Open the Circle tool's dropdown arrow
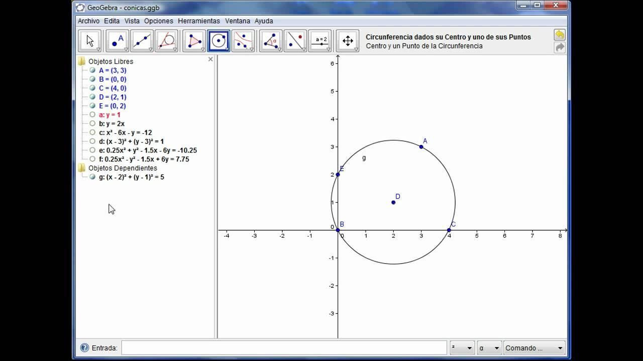The image size is (643, 361). (x=227, y=49)
